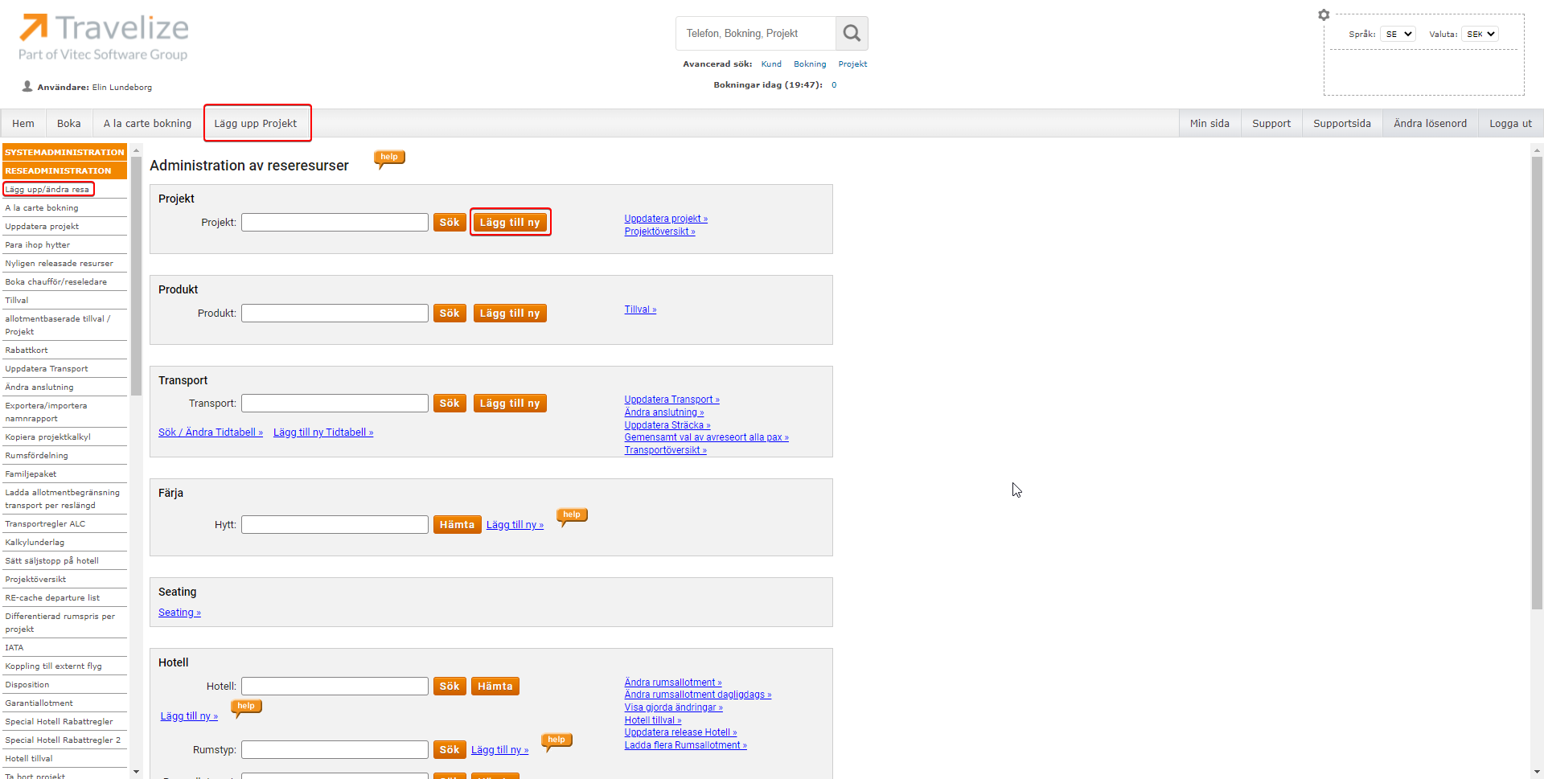Open Ladda flera Rumsallotment » link
Screen dimensions: 1544x779
(x=685, y=745)
